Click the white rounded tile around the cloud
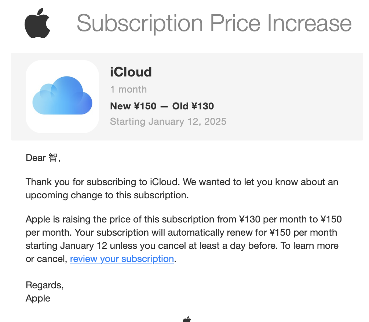 click(62, 97)
